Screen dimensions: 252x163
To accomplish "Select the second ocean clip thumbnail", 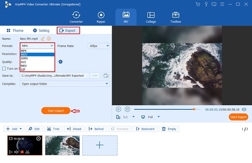I will click(x=62, y=145).
